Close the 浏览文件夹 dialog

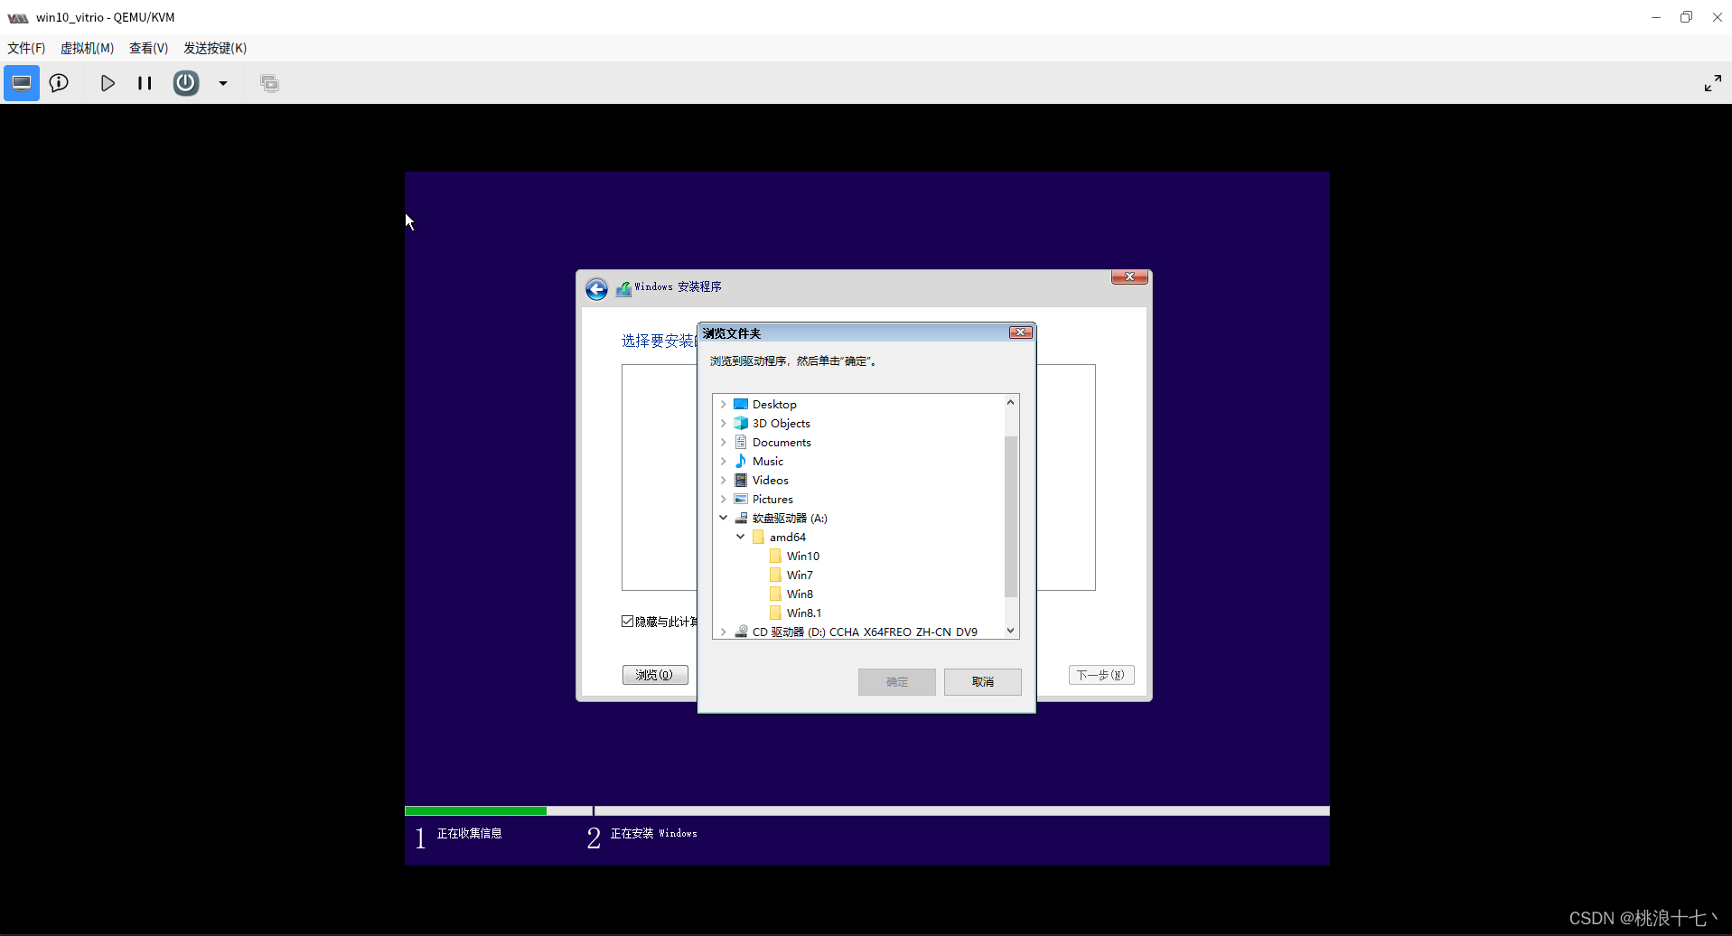point(1021,332)
